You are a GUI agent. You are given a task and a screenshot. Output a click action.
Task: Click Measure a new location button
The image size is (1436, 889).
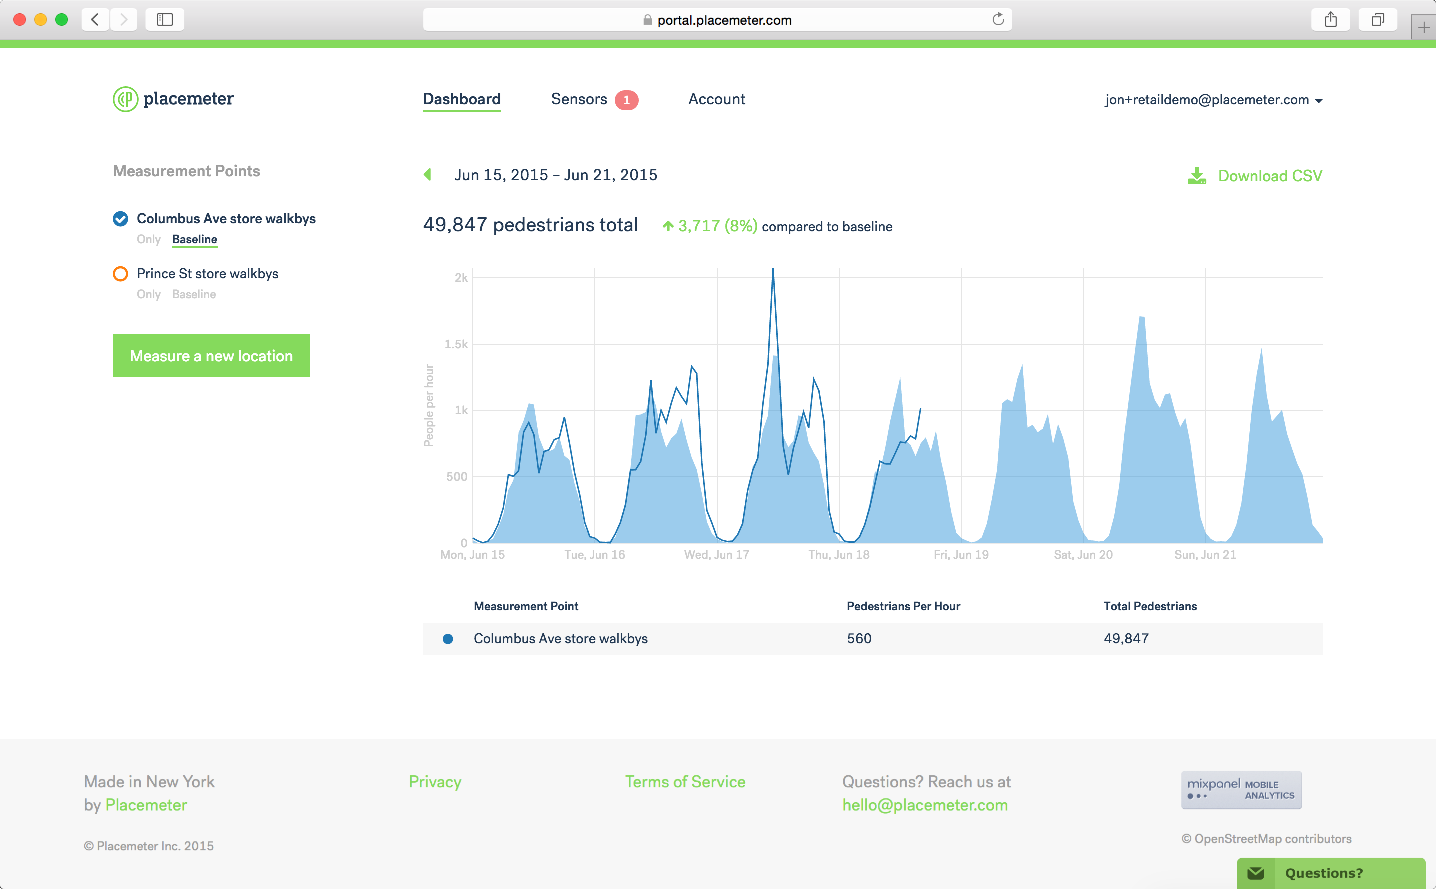click(211, 355)
